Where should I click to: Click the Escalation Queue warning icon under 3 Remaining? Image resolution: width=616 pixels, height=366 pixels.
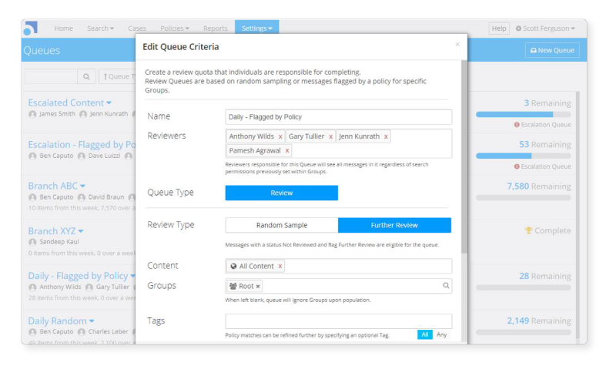point(517,125)
